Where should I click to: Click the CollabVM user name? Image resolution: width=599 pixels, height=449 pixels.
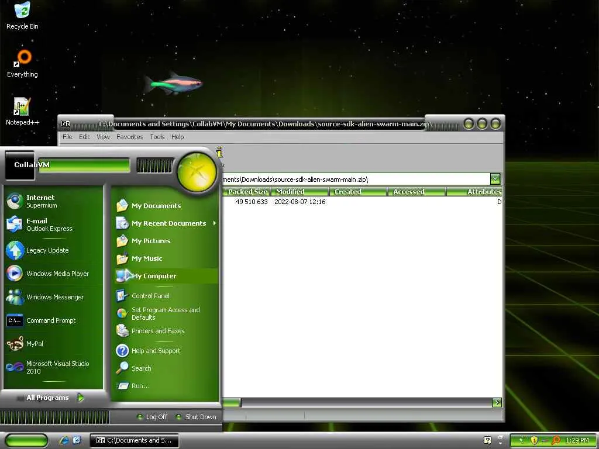32,164
